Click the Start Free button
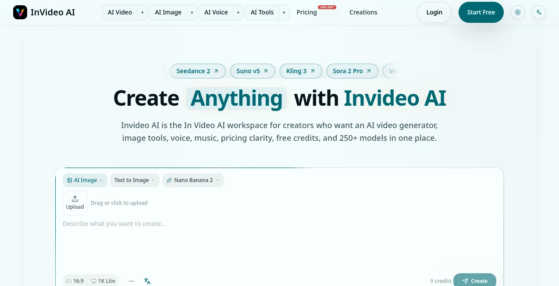 (x=481, y=12)
